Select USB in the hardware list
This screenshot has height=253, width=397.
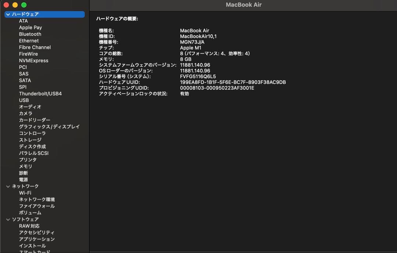pyautogui.click(x=24, y=100)
